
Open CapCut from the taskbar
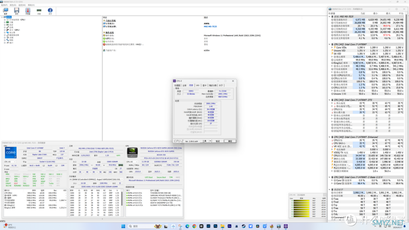coord(201,226)
